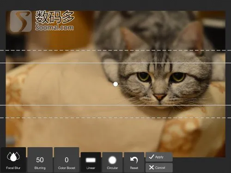
Task: Click the upper dashed falloff line
Action: (x=115, y=50)
